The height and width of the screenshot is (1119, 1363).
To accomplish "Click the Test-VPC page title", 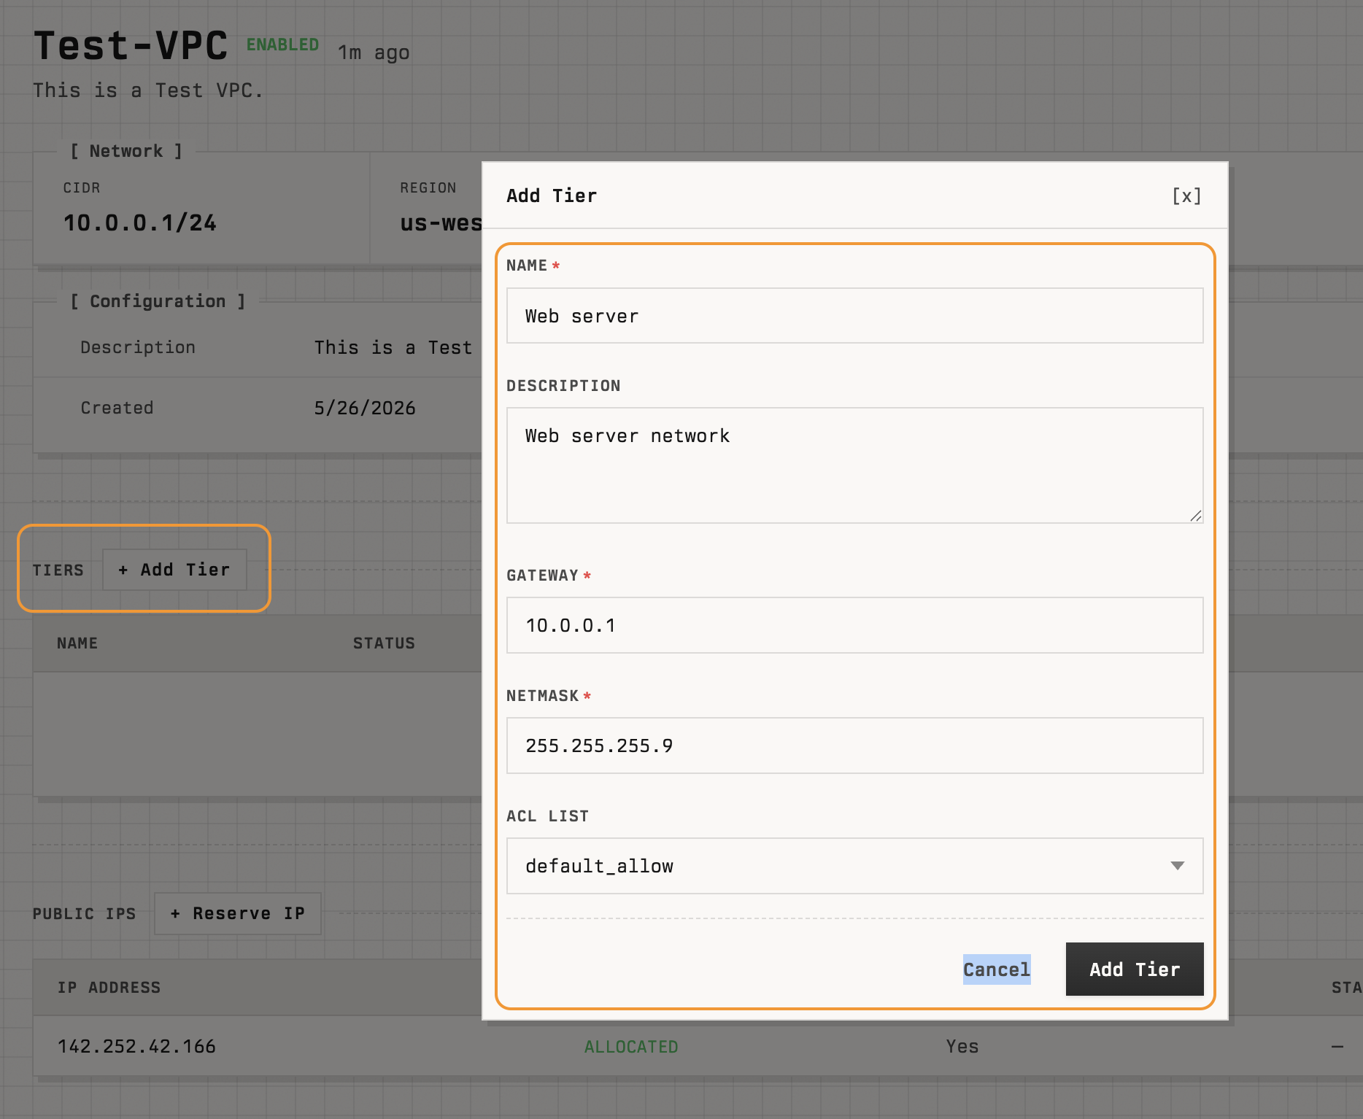I will coord(131,46).
